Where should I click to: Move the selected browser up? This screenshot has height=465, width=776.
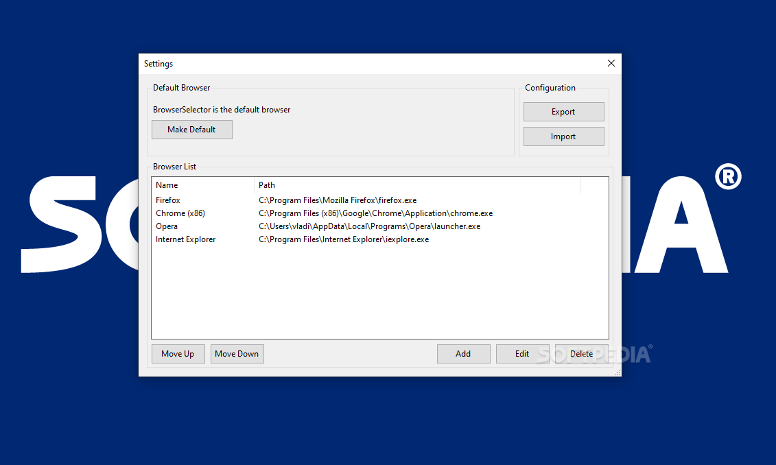(x=178, y=354)
